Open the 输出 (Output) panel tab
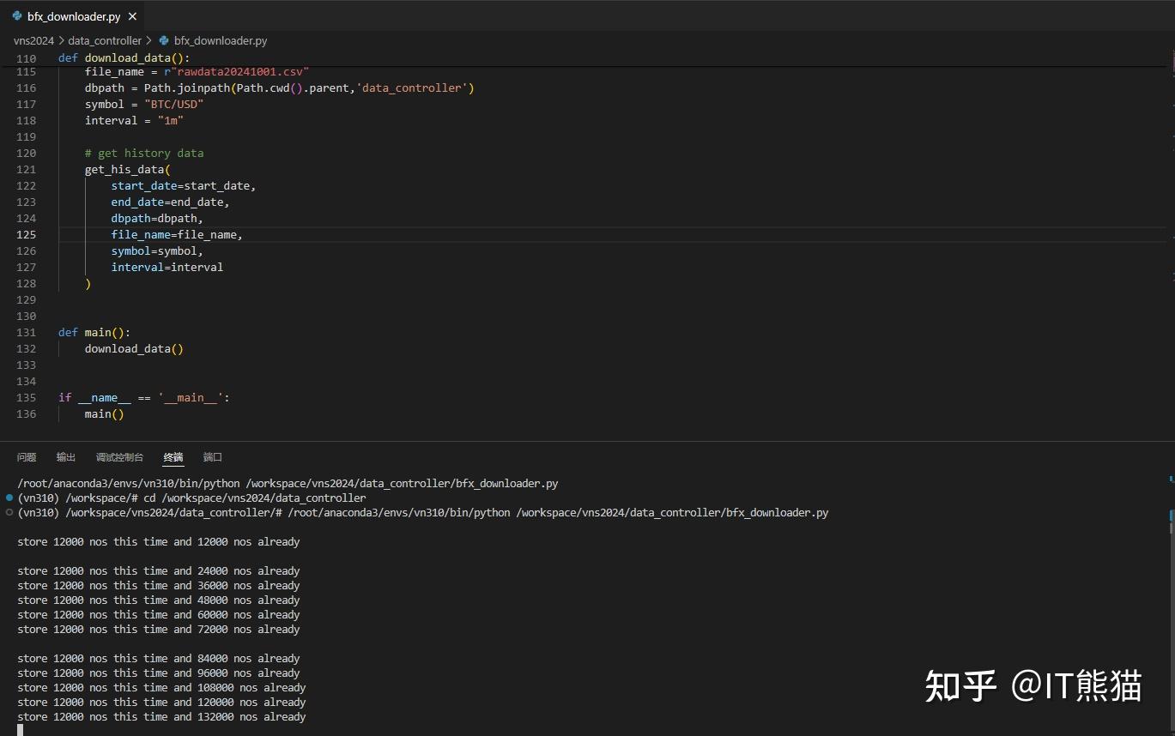Image resolution: width=1175 pixels, height=736 pixels. click(65, 456)
